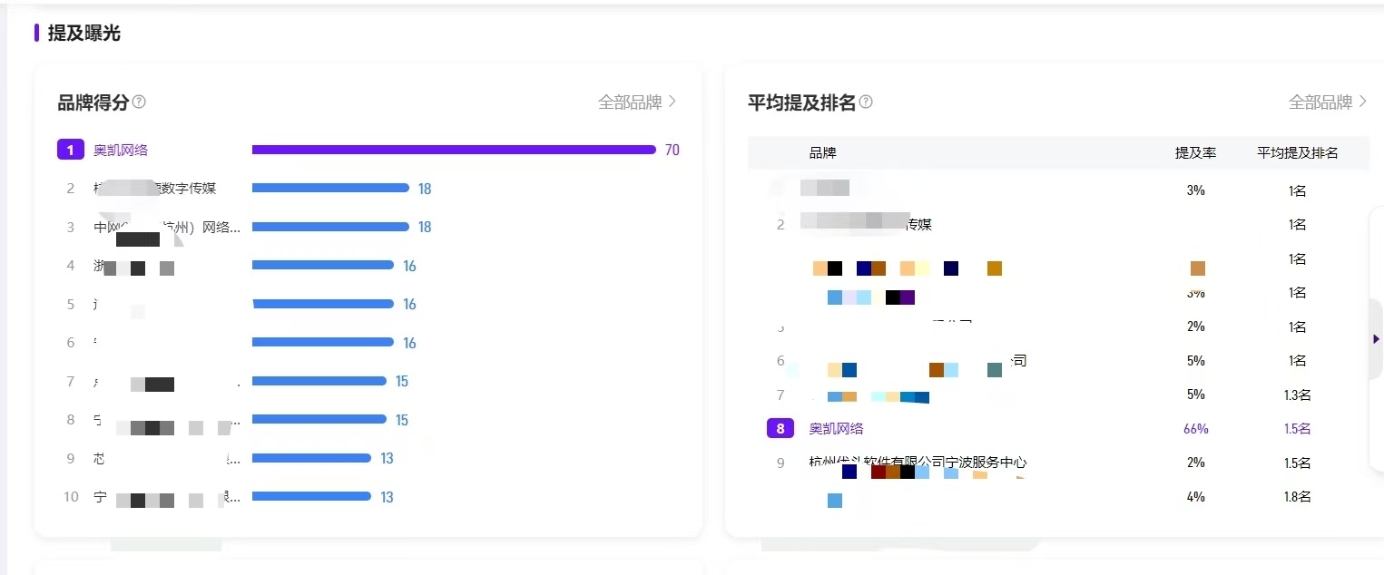
Task: Expand side panel with purple arrow handle
Action: coord(1376,338)
